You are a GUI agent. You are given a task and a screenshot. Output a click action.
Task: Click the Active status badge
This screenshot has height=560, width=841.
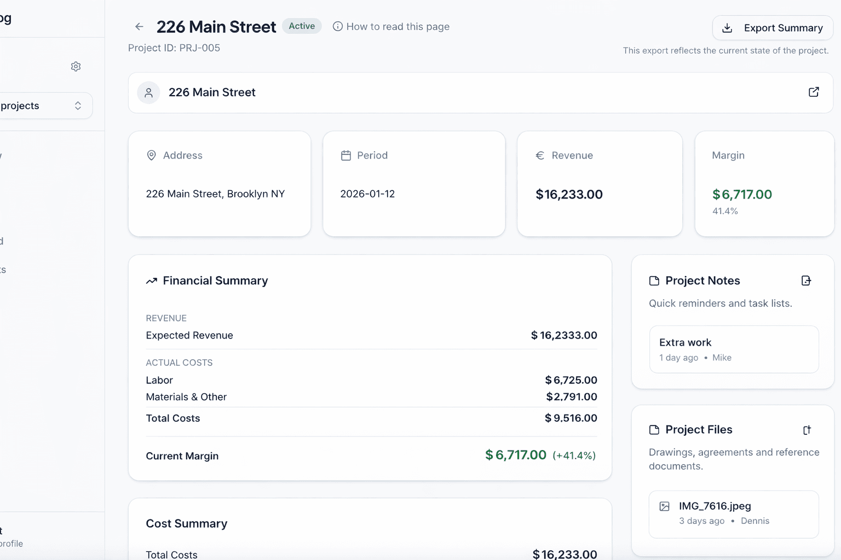(x=301, y=26)
